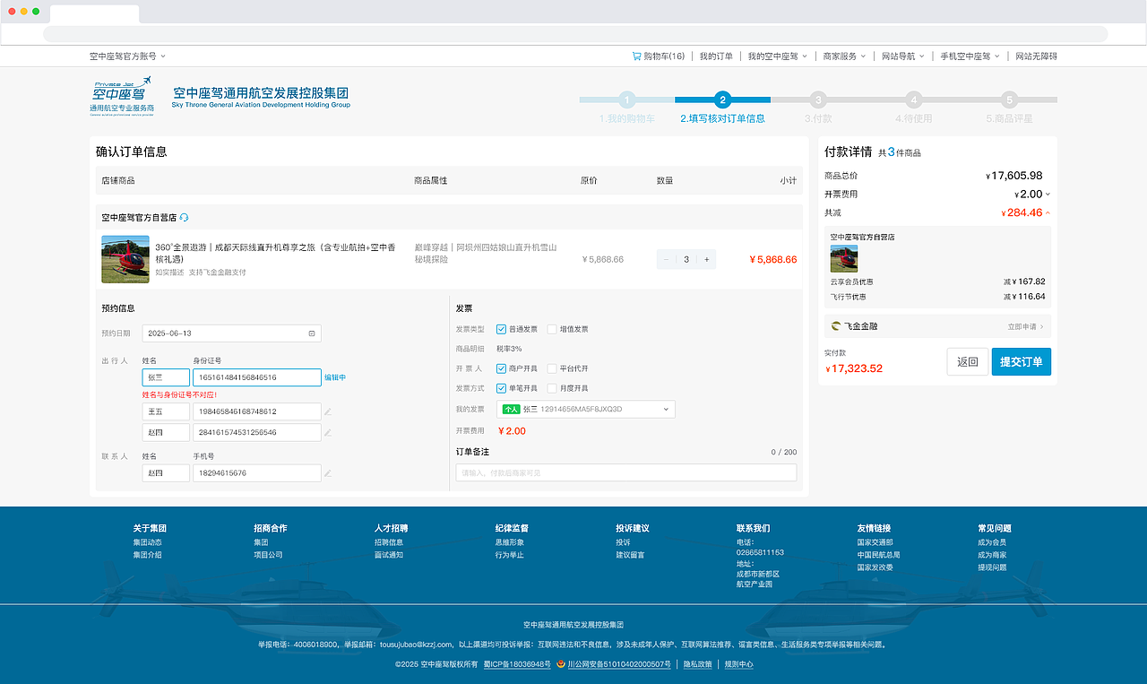Expand the 网站导航 navigation menu
This screenshot has height=684, width=1147.
point(902,56)
